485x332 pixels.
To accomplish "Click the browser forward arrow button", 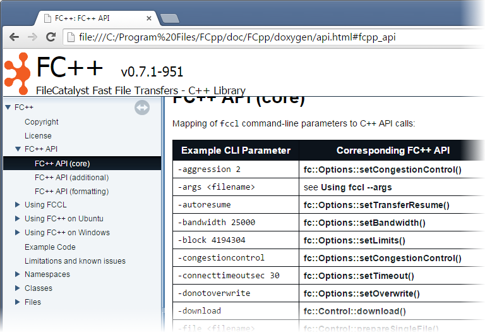I will (32, 37).
